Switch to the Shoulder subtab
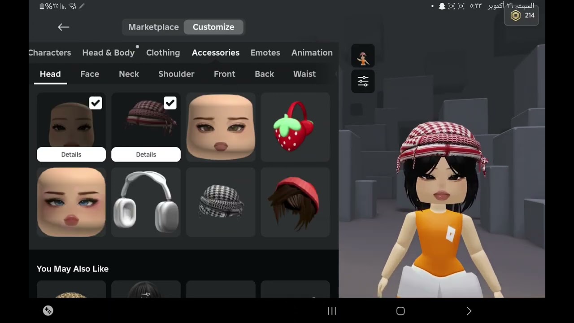The height and width of the screenshot is (323, 574). [176, 74]
